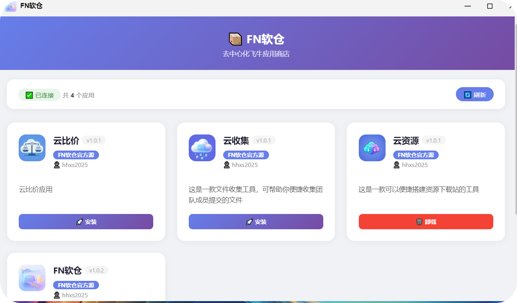Minimize the FN软仓 window
The width and height of the screenshot is (517, 303).
(468, 6)
